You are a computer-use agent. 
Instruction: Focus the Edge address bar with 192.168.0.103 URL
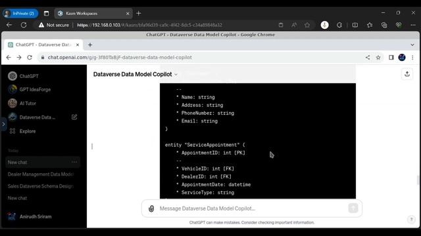click(x=149, y=25)
